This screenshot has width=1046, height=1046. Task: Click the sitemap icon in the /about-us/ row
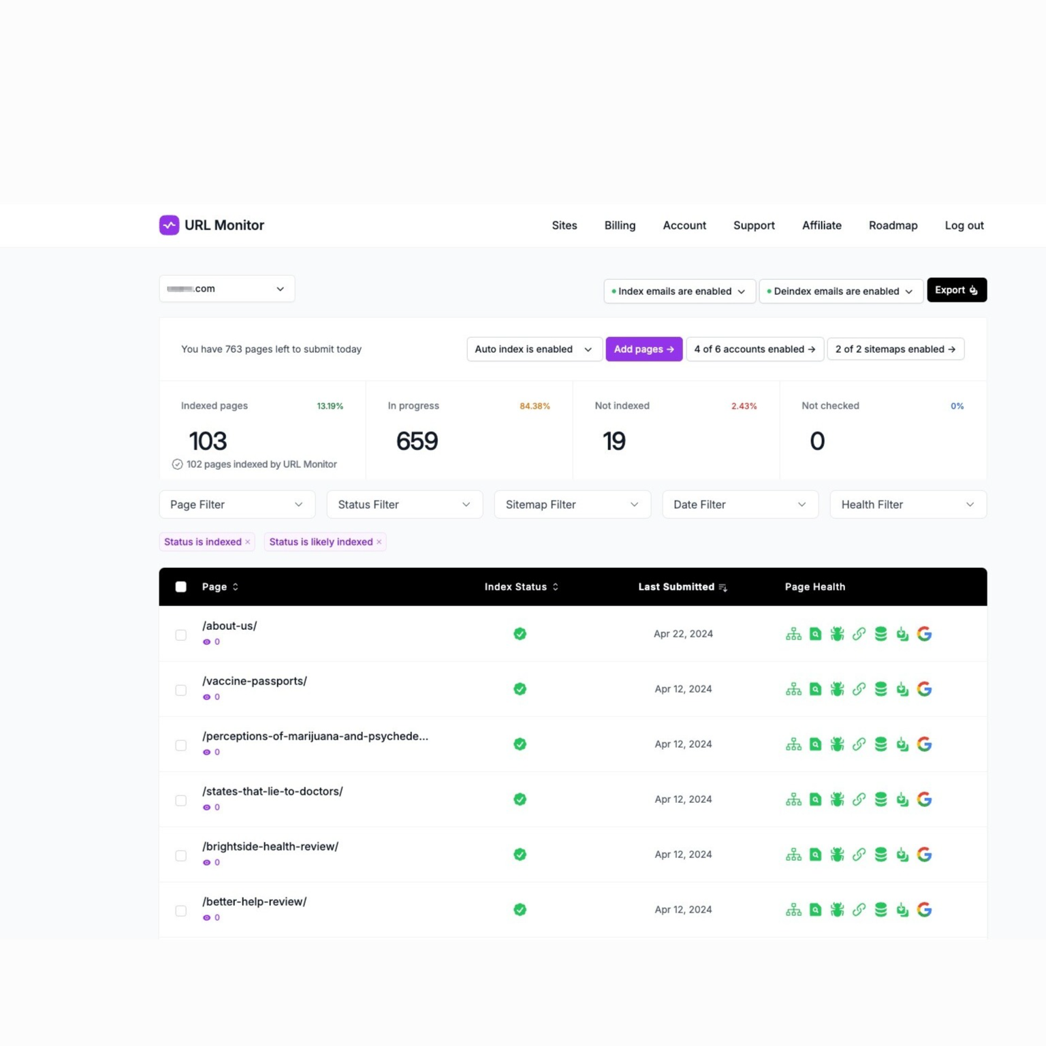coord(793,634)
